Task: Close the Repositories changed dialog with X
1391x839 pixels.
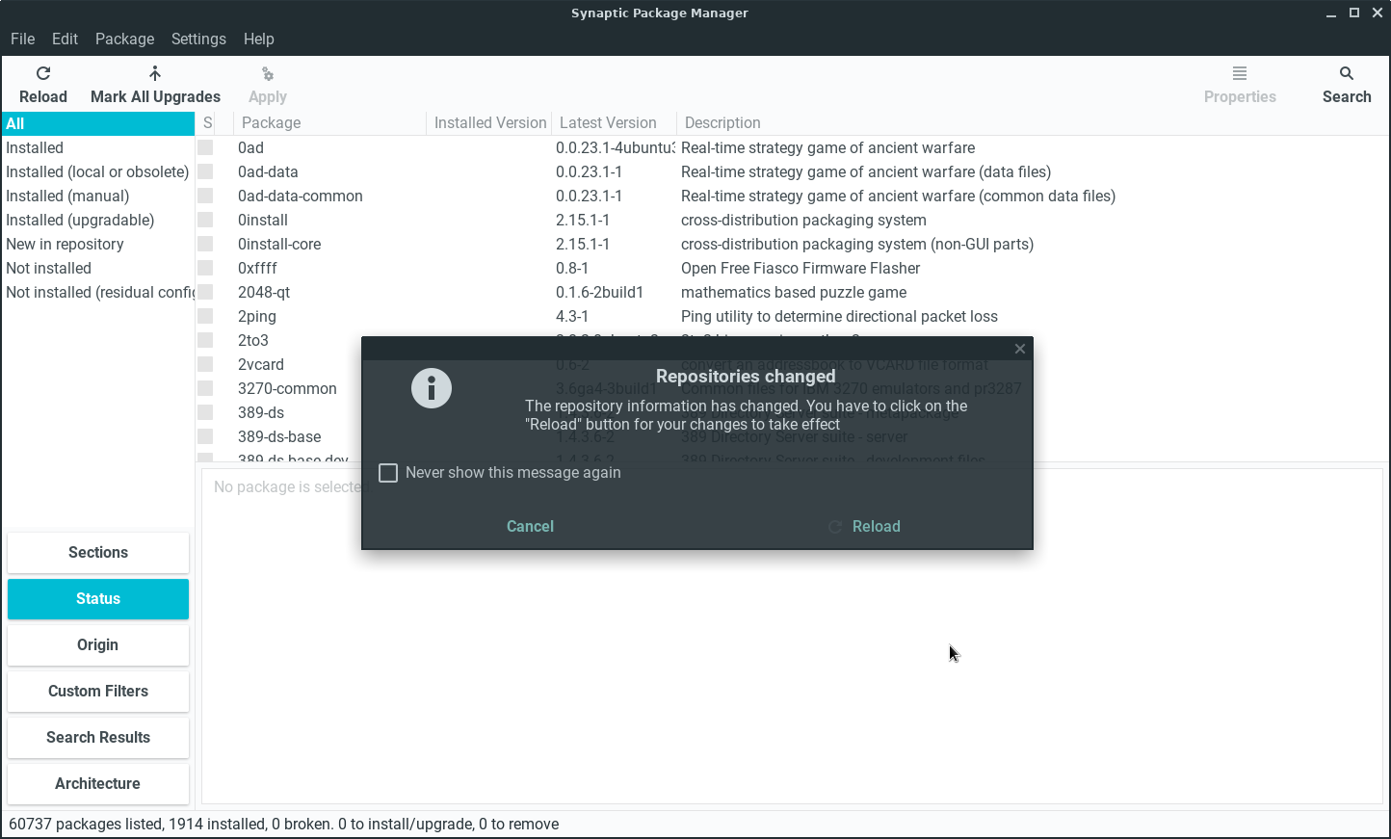Action: click(x=1020, y=349)
